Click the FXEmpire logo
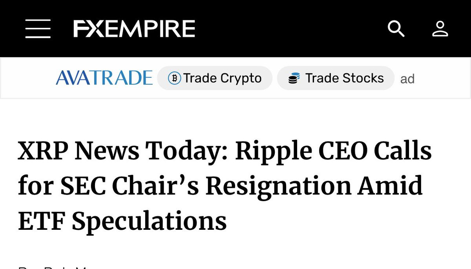Screen dimensions: 471x269 pyautogui.click(x=134, y=29)
